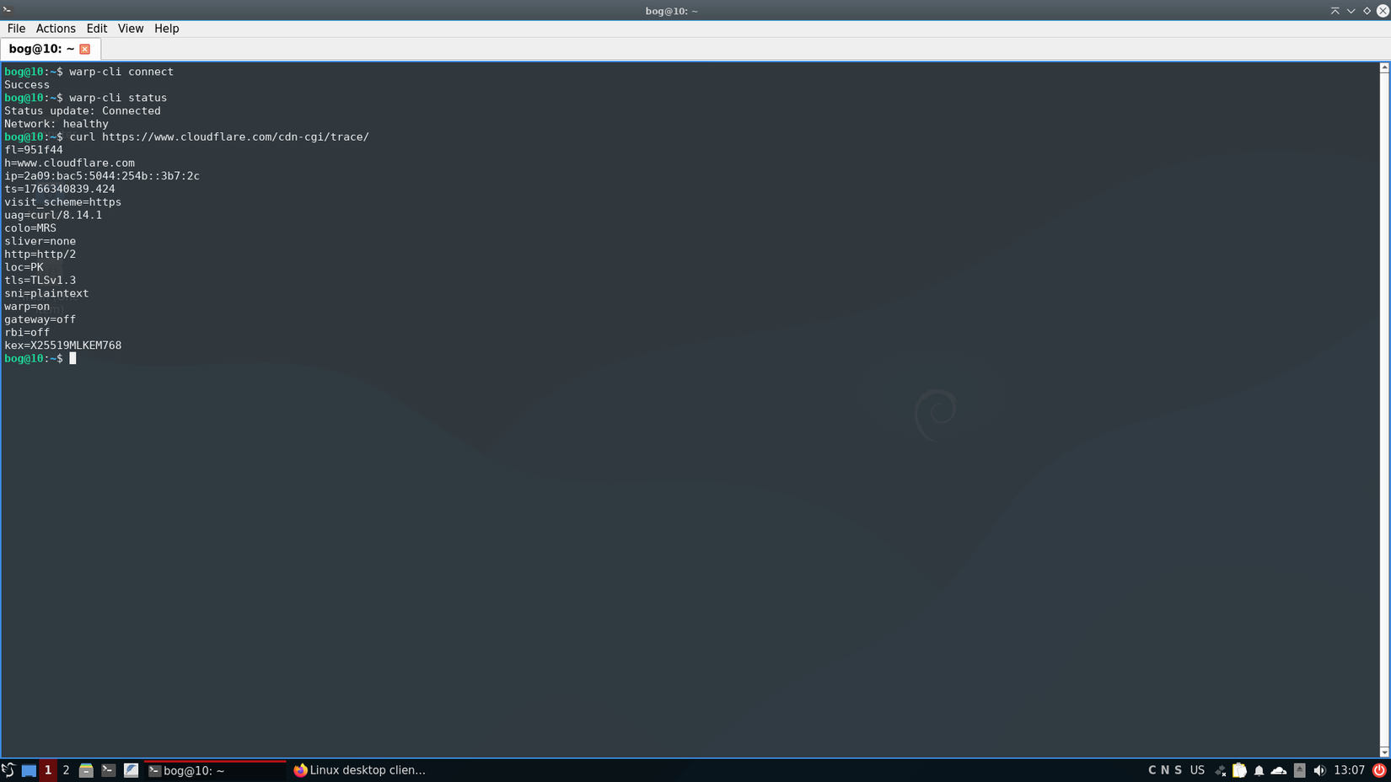Screen dimensions: 1391x782
Task: Click the show desktop icon in panel
Action: click(29, 770)
